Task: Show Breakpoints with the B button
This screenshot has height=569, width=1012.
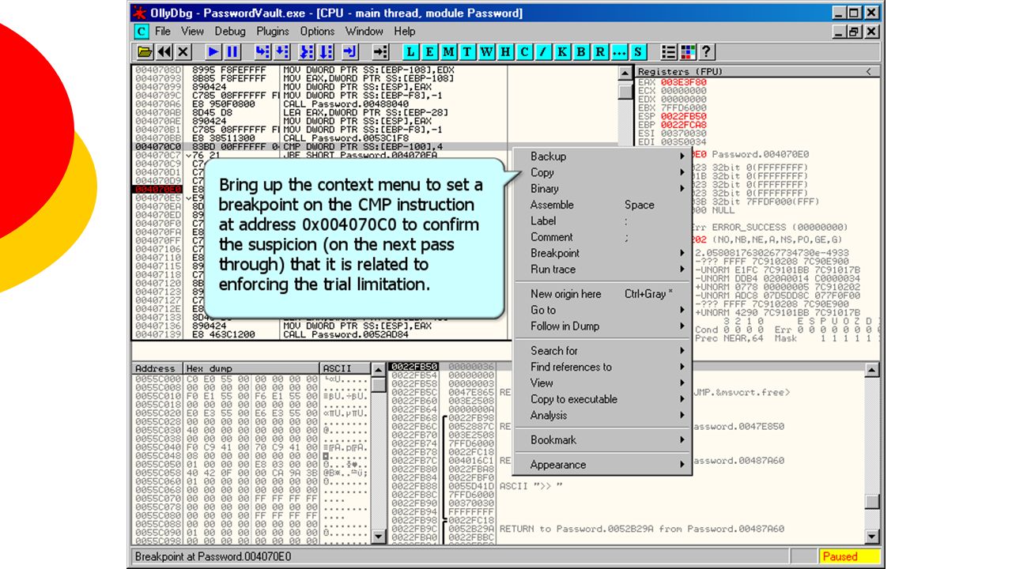Action: 582,52
